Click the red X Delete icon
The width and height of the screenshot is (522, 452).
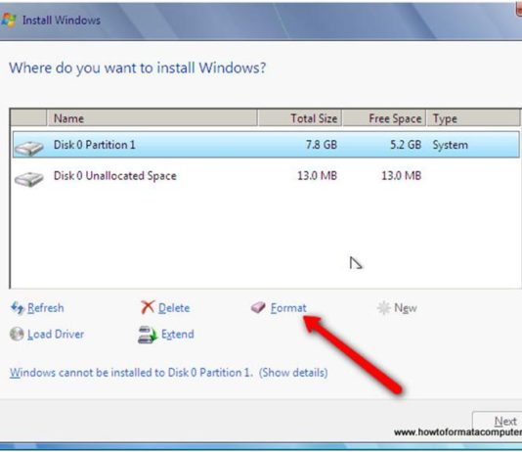coord(148,307)
